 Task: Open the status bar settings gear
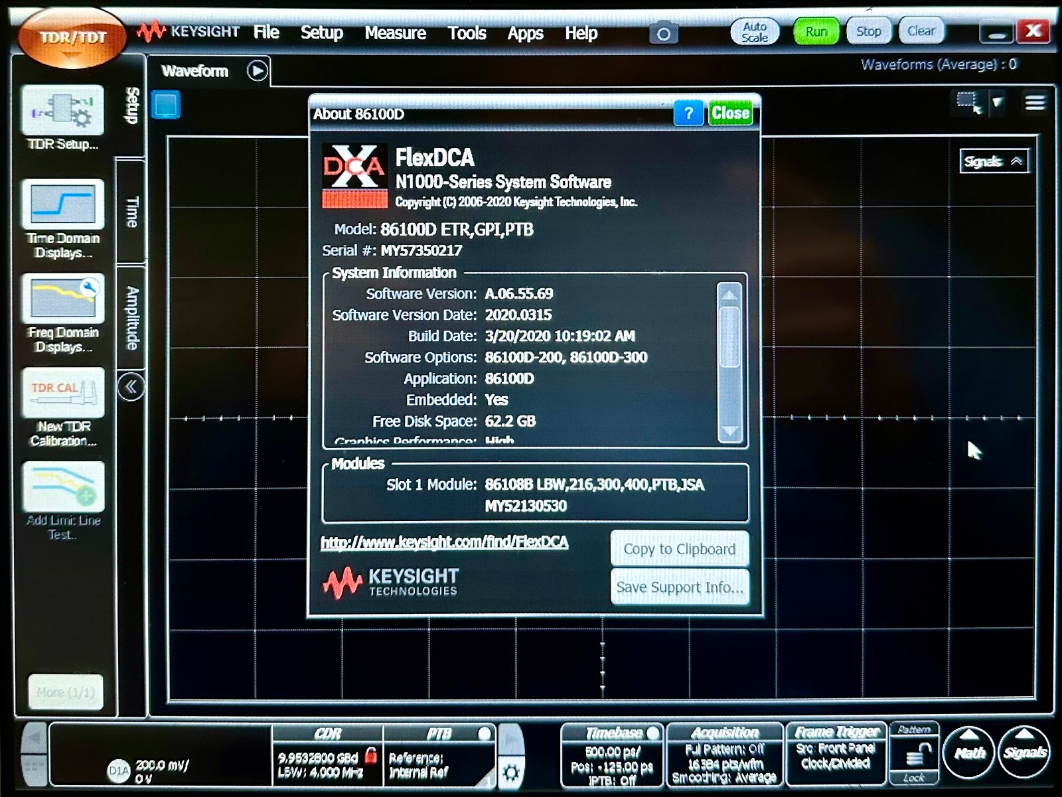coord(510,772)
